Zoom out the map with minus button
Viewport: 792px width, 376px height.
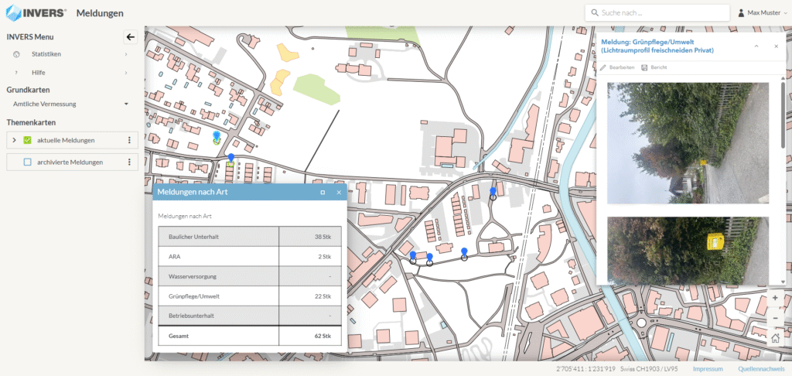775,318
